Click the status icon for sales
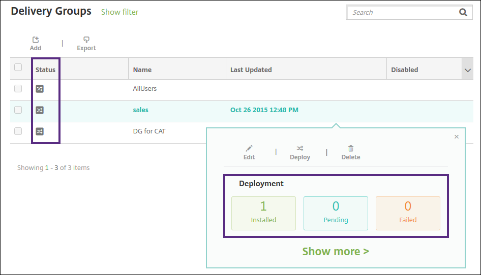Image resolution: width=481 pixels, height=275 pixels. [40, 110]
